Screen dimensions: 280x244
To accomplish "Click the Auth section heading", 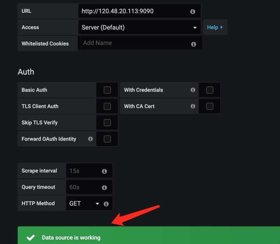I will point(26,72).
